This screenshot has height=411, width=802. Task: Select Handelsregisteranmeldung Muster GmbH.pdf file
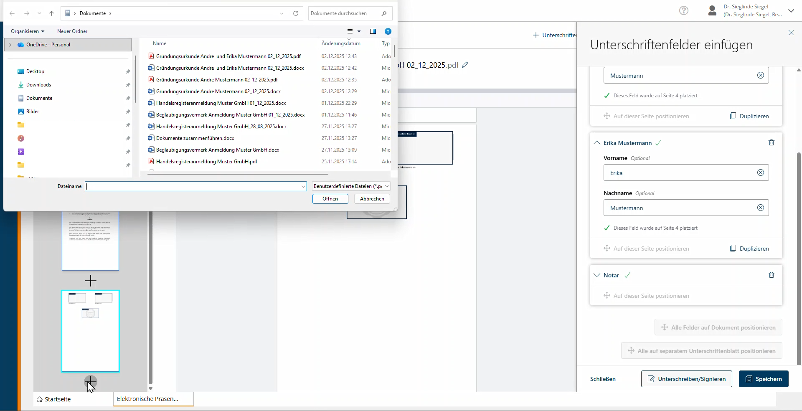coord(206,162)
